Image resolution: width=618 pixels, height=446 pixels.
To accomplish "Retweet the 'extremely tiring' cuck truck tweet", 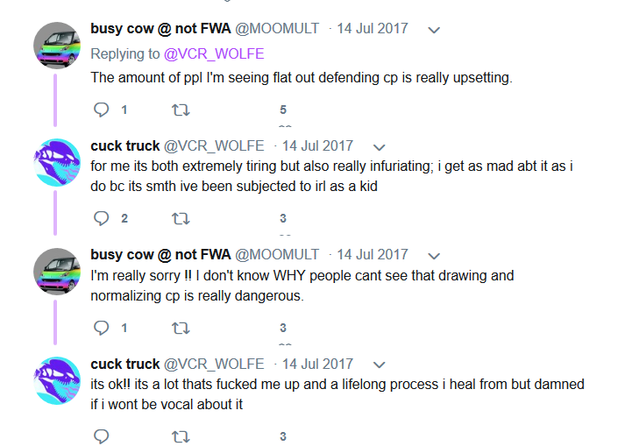I will tap(181, 219).
